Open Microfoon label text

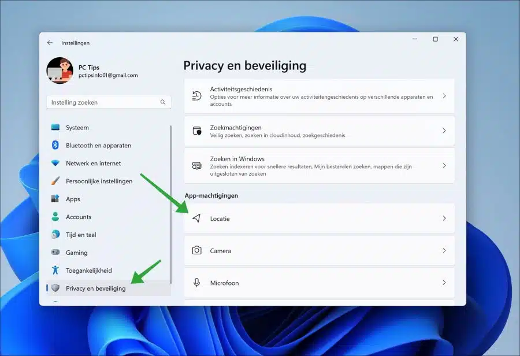[x=225, y=283]
